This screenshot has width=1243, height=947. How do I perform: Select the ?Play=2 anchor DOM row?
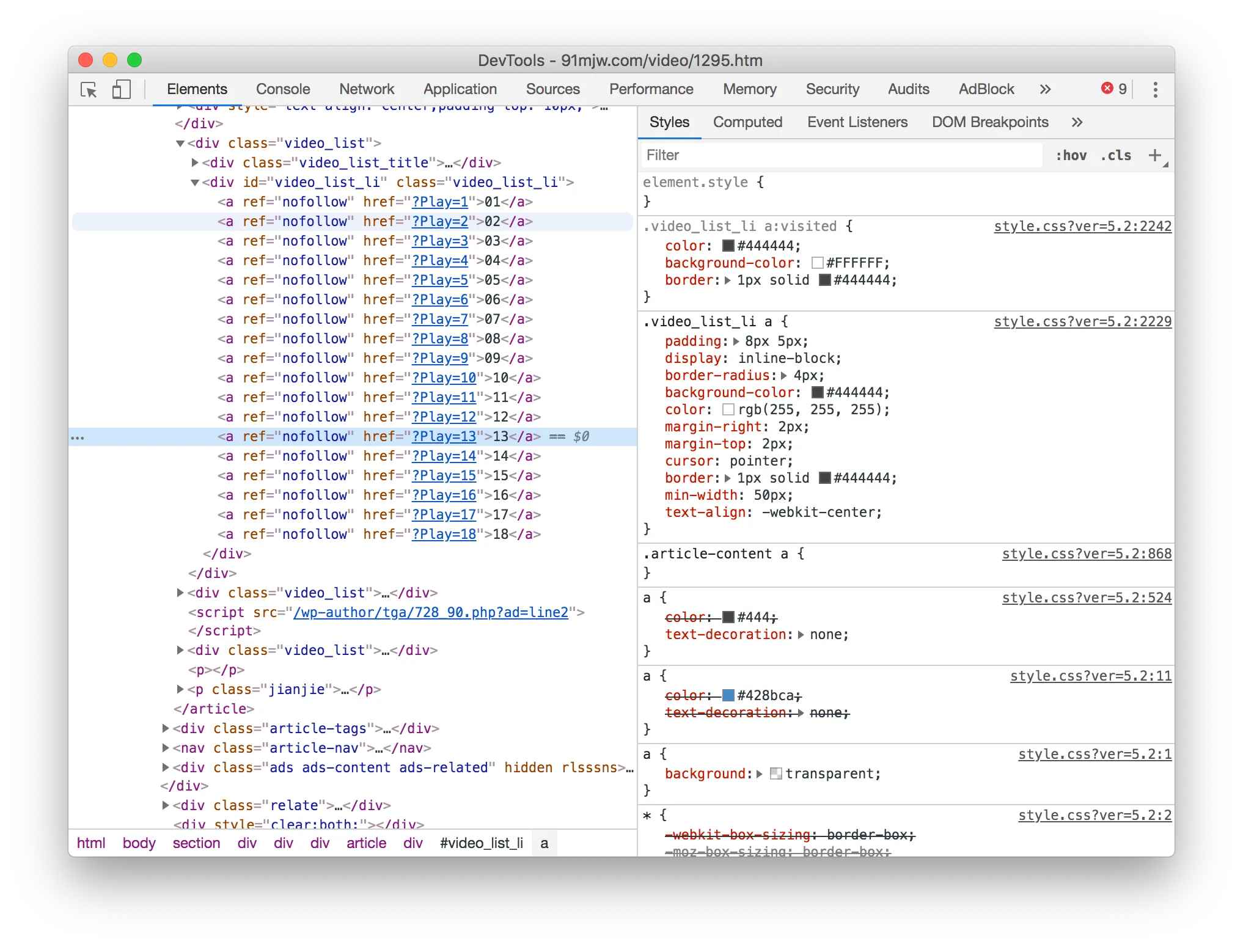pos(353,222)
